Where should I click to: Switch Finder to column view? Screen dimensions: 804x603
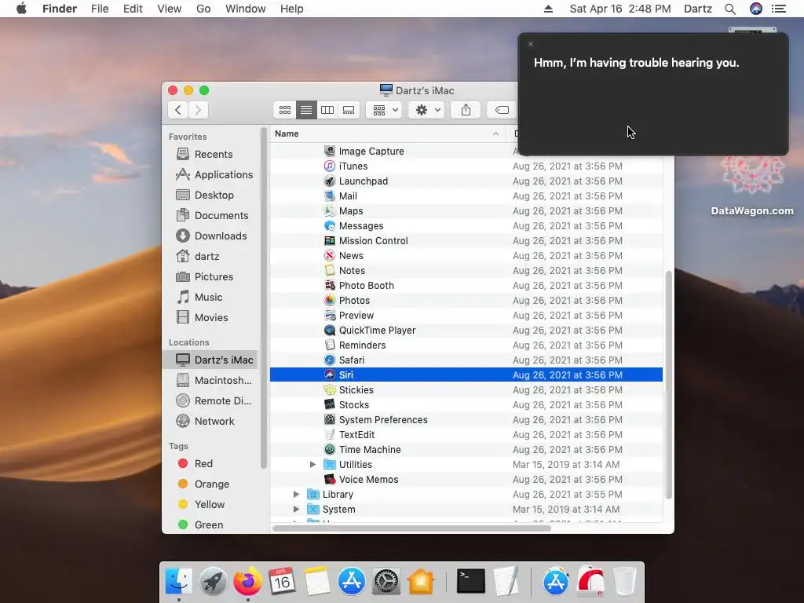(327, 110)
